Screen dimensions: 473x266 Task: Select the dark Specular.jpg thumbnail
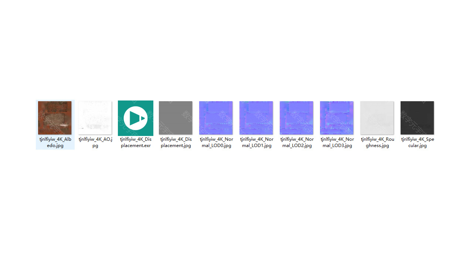point(417,118)
